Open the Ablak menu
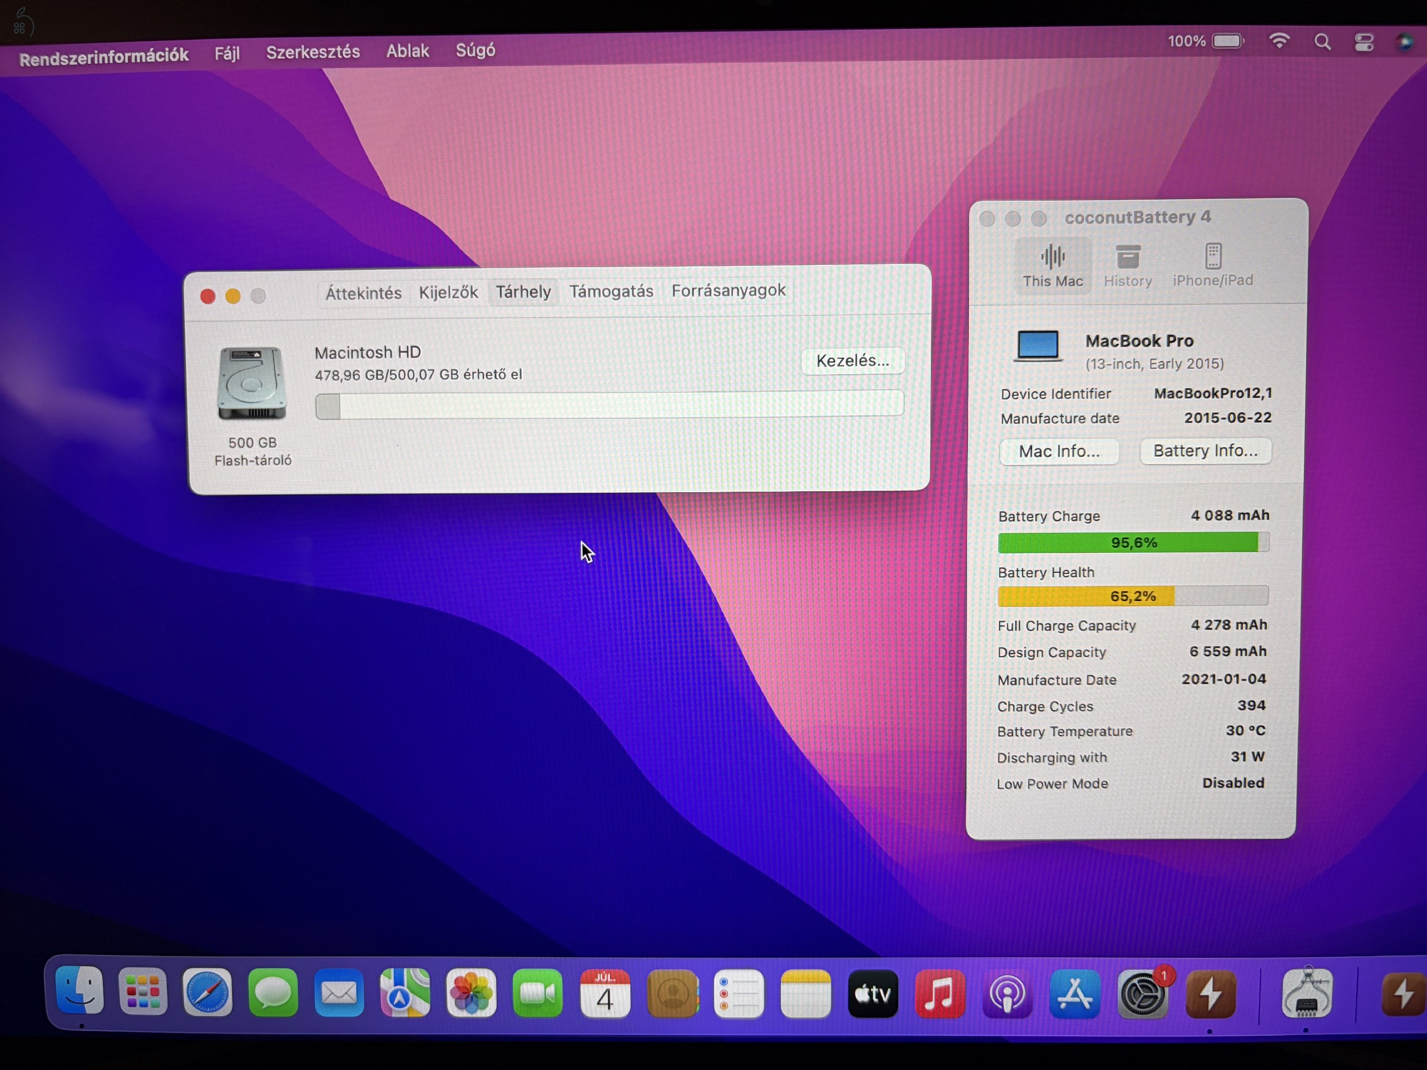Viewport: 1427px width, 1070px height. [x=408, y=50]
